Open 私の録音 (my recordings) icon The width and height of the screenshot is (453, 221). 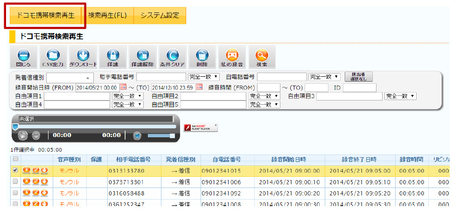232,57
